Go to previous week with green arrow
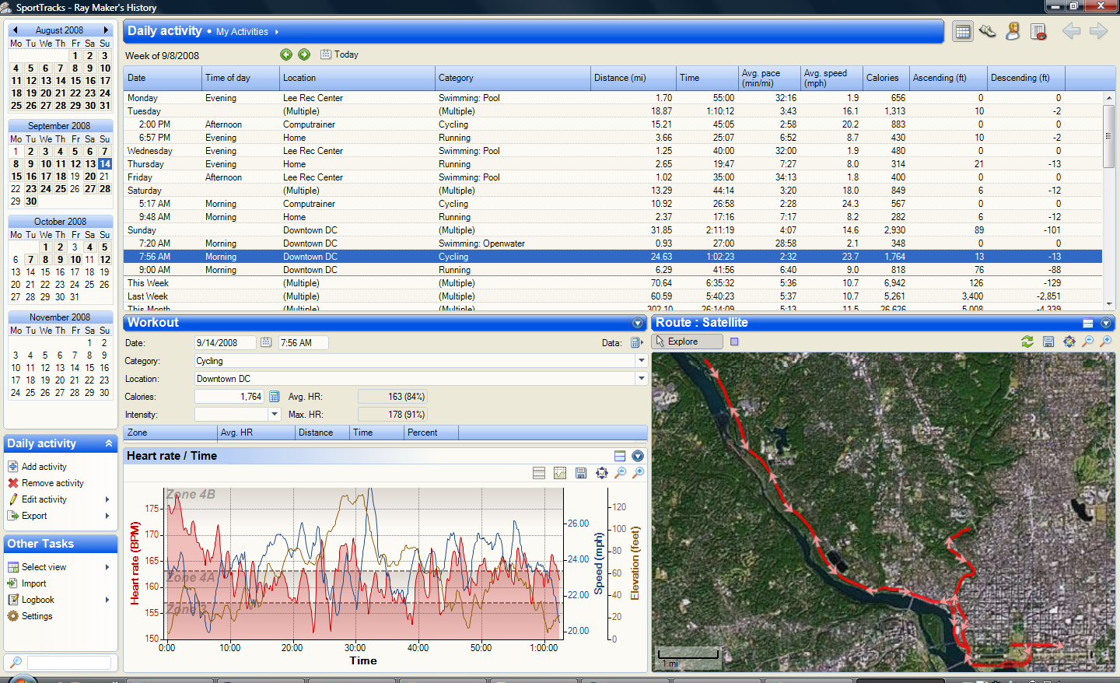Image resolution: width=1120 pixels, height=683 pixels. [x=286, y=54]
